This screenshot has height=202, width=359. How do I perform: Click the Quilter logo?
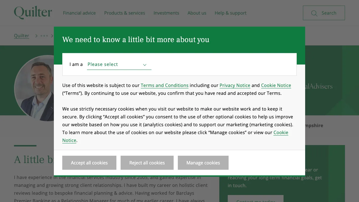click(x=33, y=12)
